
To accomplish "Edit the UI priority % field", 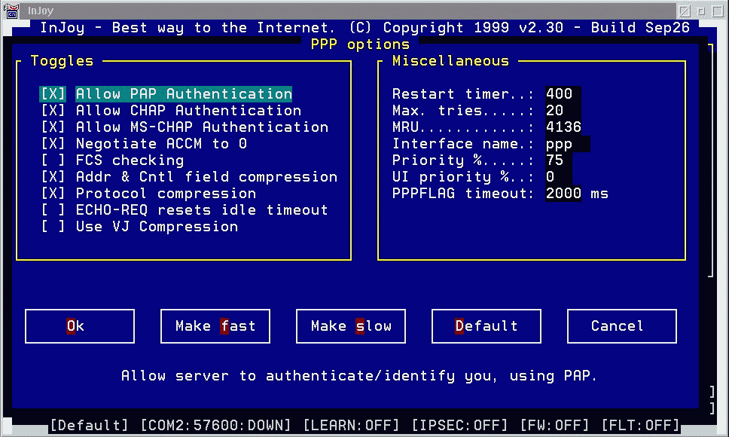I will (558, 177).
